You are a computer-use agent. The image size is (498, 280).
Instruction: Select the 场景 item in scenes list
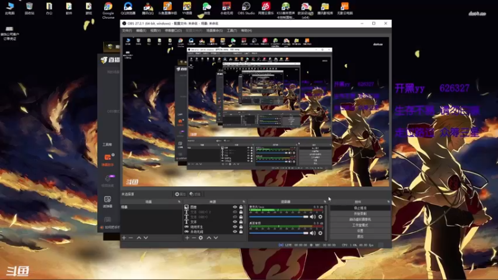point(151,207)
